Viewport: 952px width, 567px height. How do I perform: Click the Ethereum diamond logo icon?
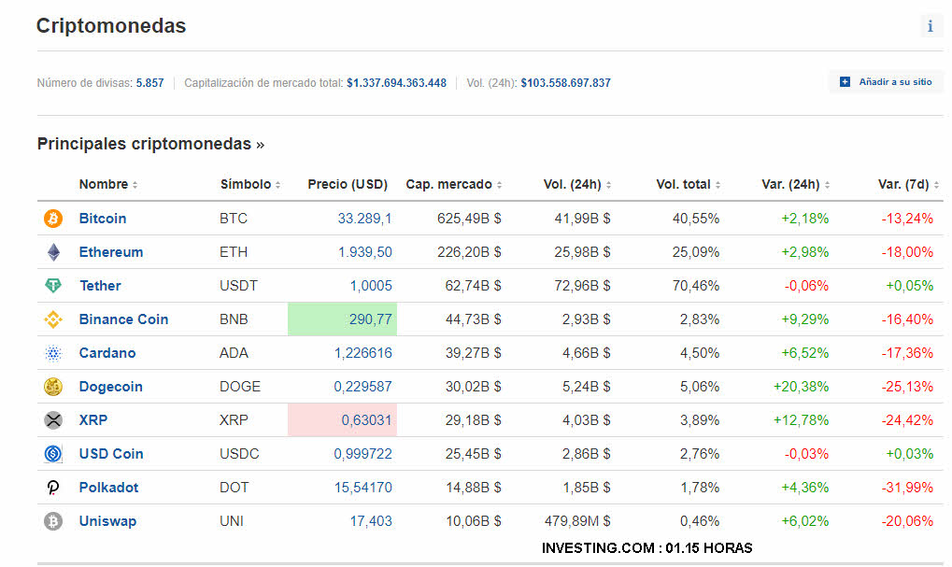(53, 252)
